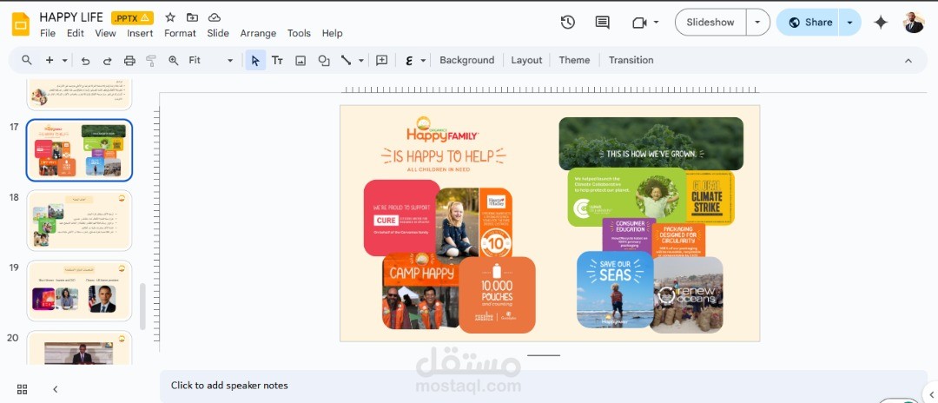This screenshot has height=403, width=938.
Task: Open the Slideshow options dropdown arrow
Action: coord(758,22)
